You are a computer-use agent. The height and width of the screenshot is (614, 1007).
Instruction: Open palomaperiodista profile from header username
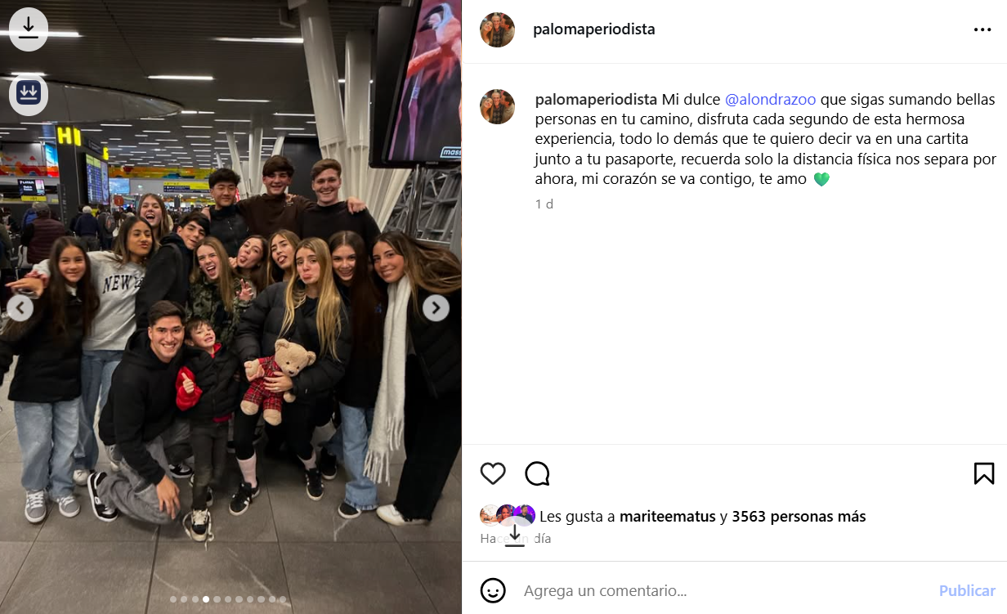tap(594, 29)
